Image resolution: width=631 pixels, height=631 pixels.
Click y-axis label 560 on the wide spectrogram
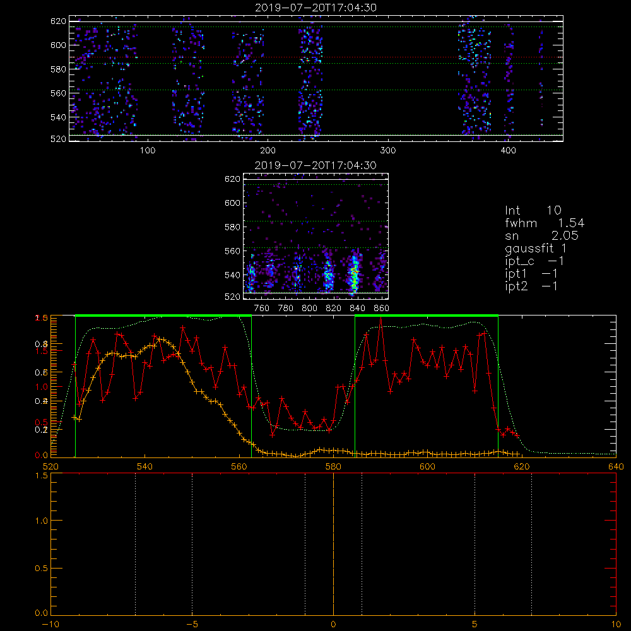click(58, 93)
